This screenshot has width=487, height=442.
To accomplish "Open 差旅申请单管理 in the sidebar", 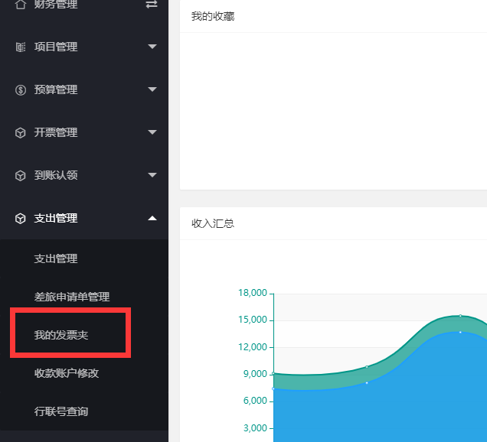I will click(x=72, y=297).
